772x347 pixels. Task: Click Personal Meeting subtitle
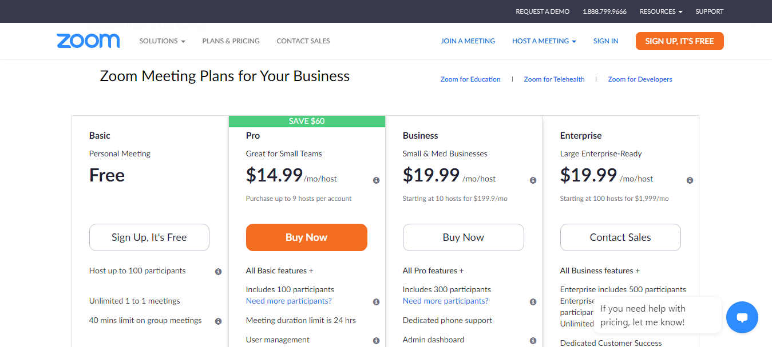(x=120, y=154)
